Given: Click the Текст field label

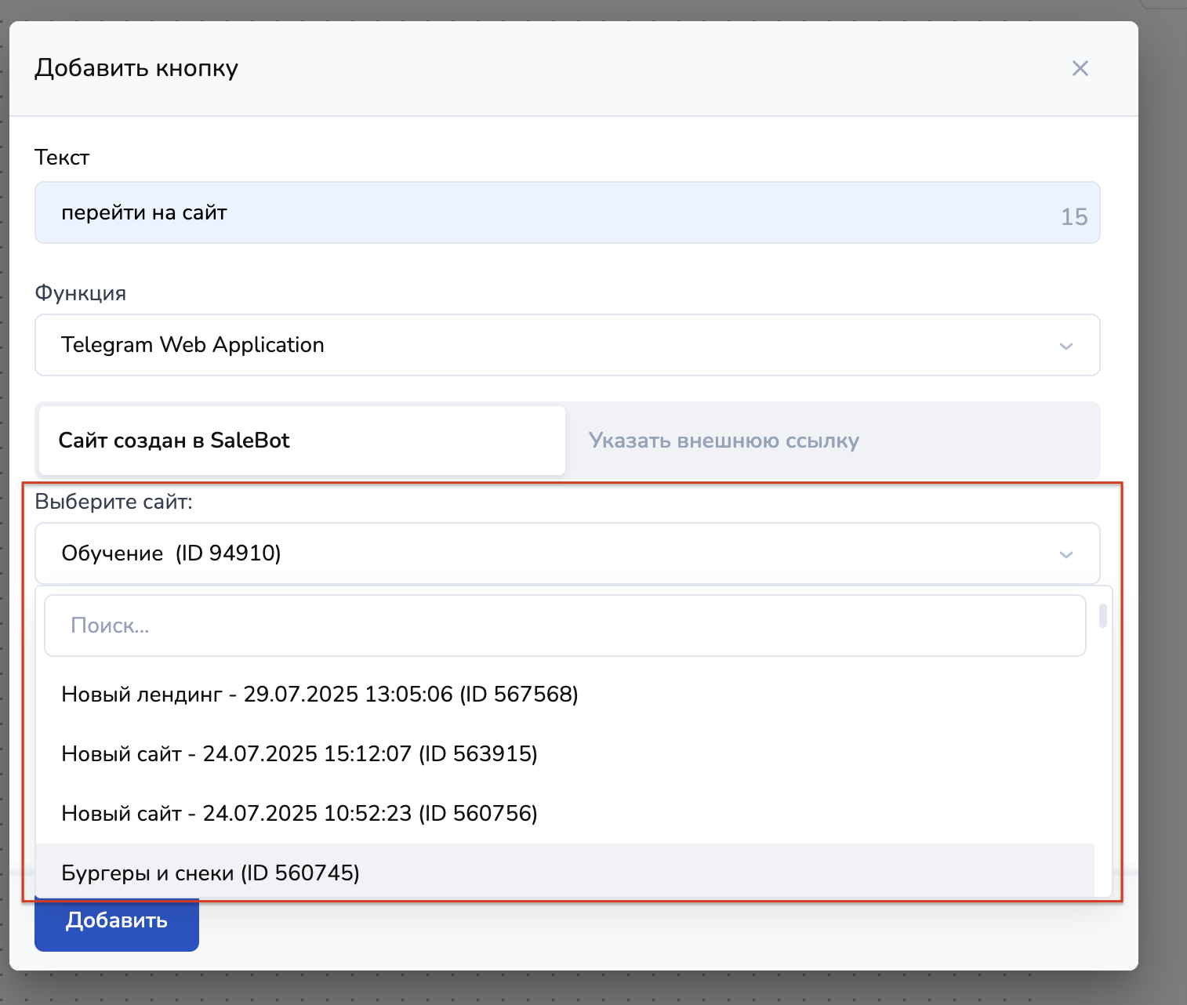Looking at the screenshot, I should (62, 158).
